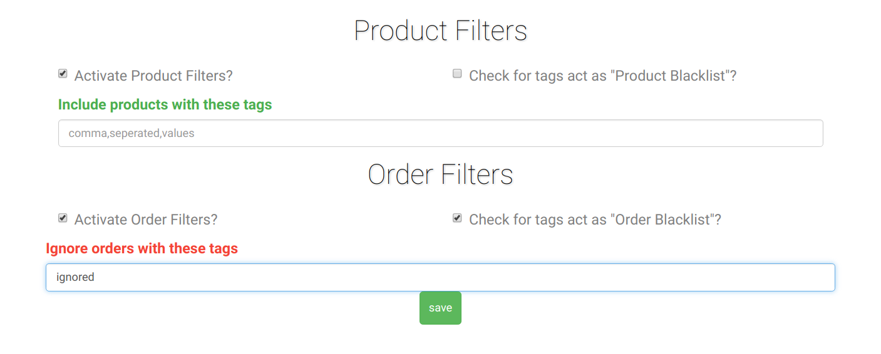Click the green "Include products with these tags" label

pos(165,104)
